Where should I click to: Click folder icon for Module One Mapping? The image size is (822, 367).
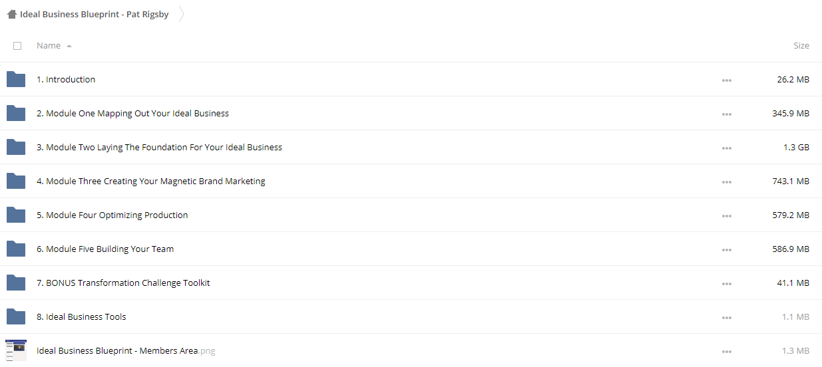point(16,114)
